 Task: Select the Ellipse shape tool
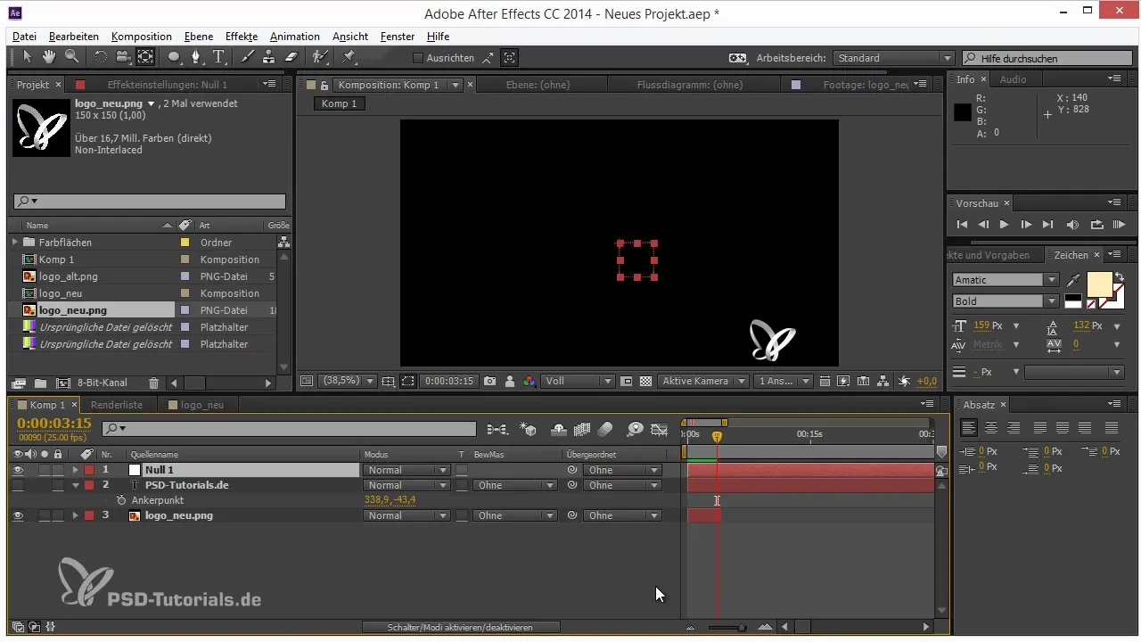coord(175,57)
